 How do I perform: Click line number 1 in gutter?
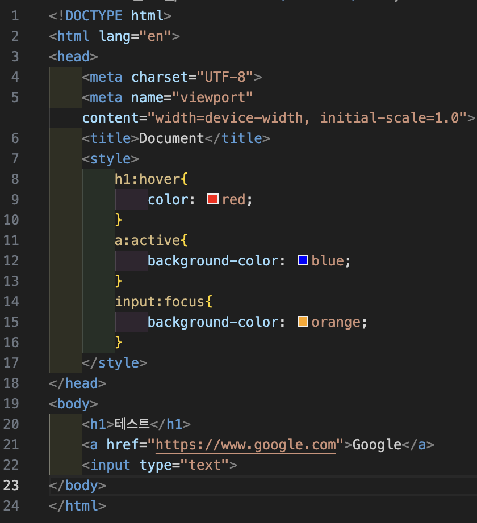(x=15, y=16)
